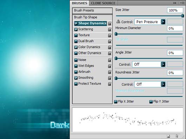Viewport: 186px width, 139px height.
Task: Click the lock icon beside Shape Dynamics
Action: coord(109,23)
